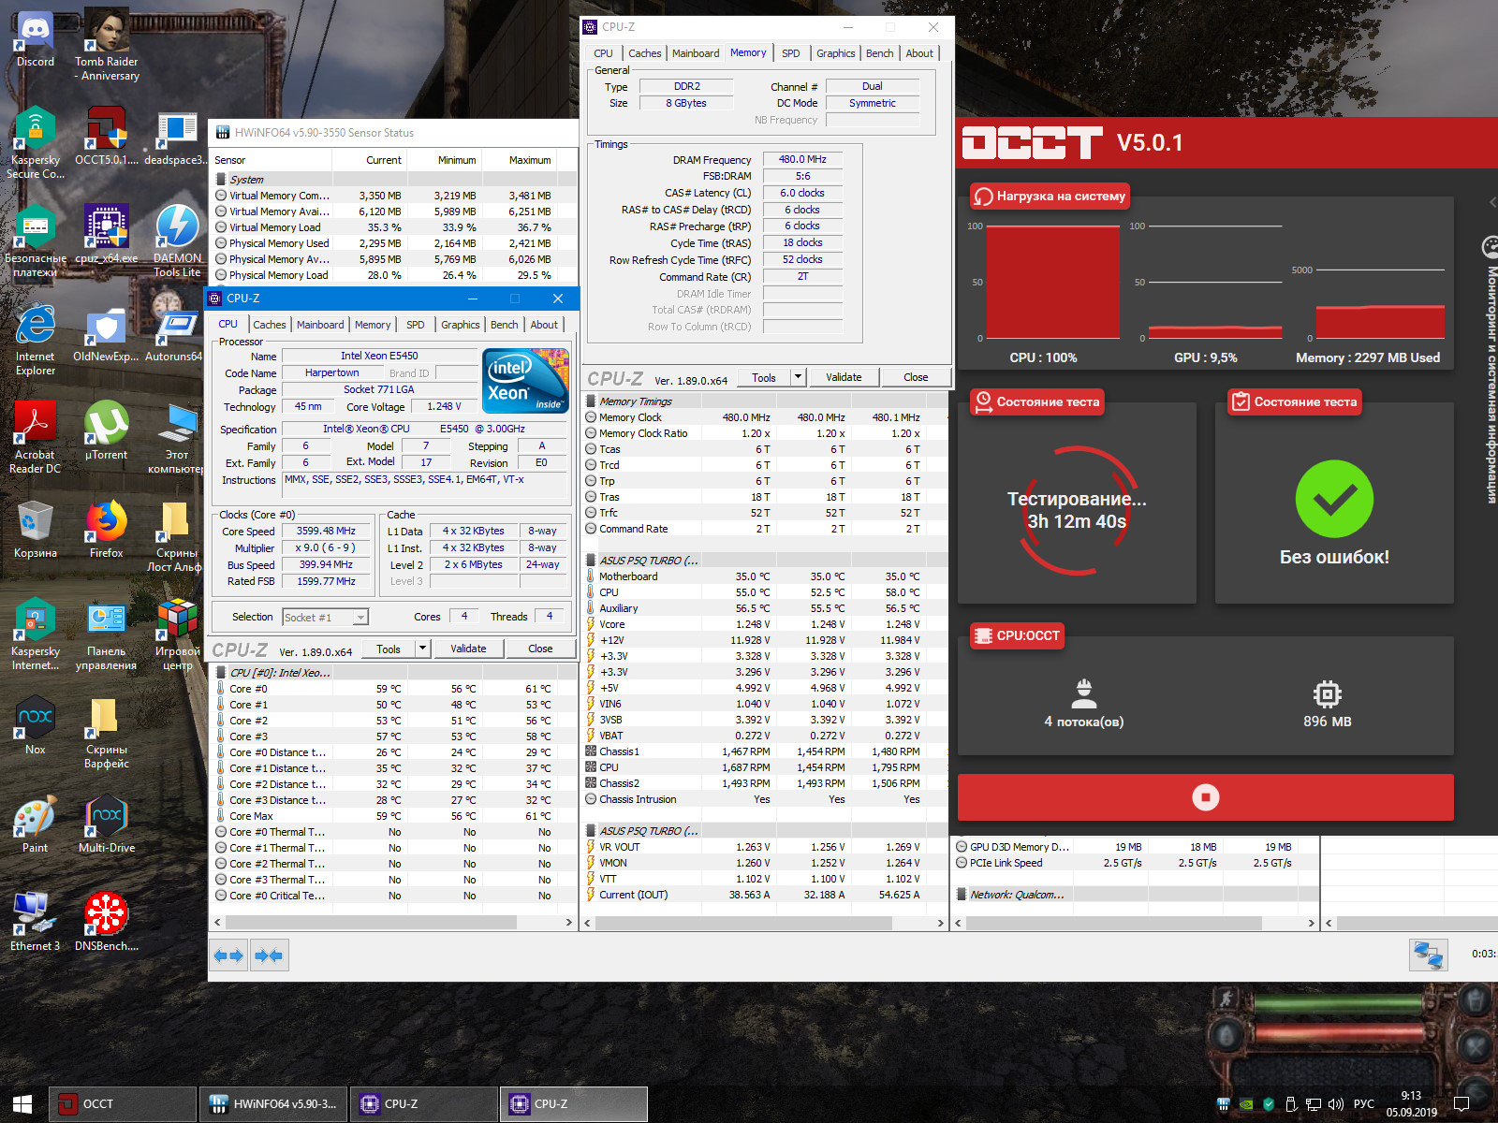This screenshot has width=1498, height=1123.
Task: Switch to Caches tab in CPU-Z Memory window
Action: point(645,53)
